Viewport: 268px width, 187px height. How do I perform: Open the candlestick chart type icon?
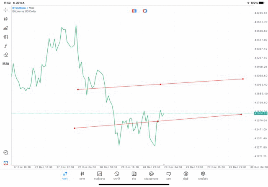point(6,19)
